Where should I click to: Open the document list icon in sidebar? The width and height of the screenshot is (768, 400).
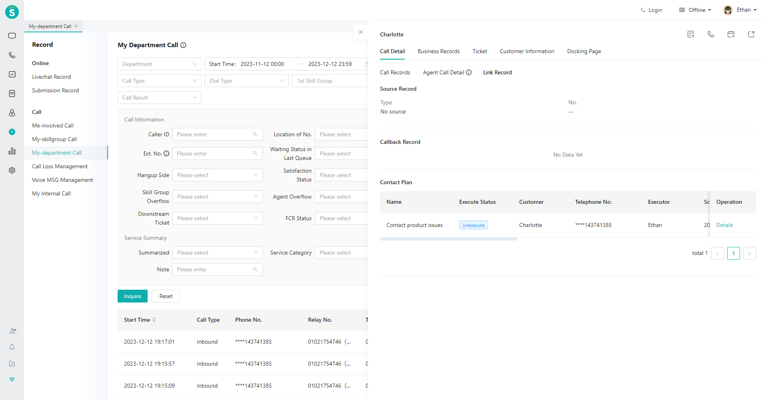coord(12,94)
